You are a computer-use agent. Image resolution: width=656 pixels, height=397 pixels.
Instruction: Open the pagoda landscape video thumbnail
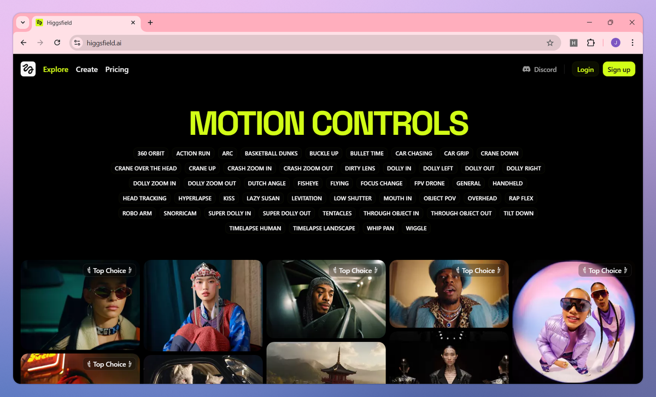pyautogui.click(x=326, y=363)
